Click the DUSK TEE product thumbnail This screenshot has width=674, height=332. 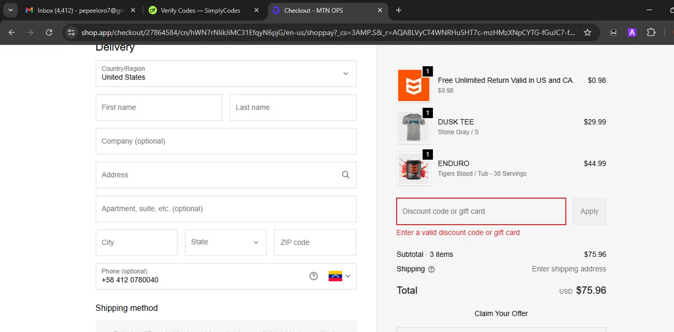413,127
